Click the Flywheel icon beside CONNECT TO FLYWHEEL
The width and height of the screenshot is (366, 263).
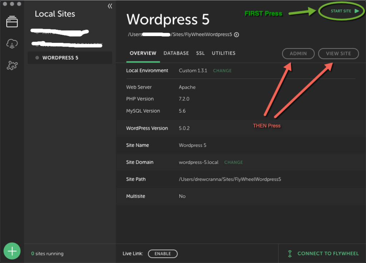click(290, 254)
